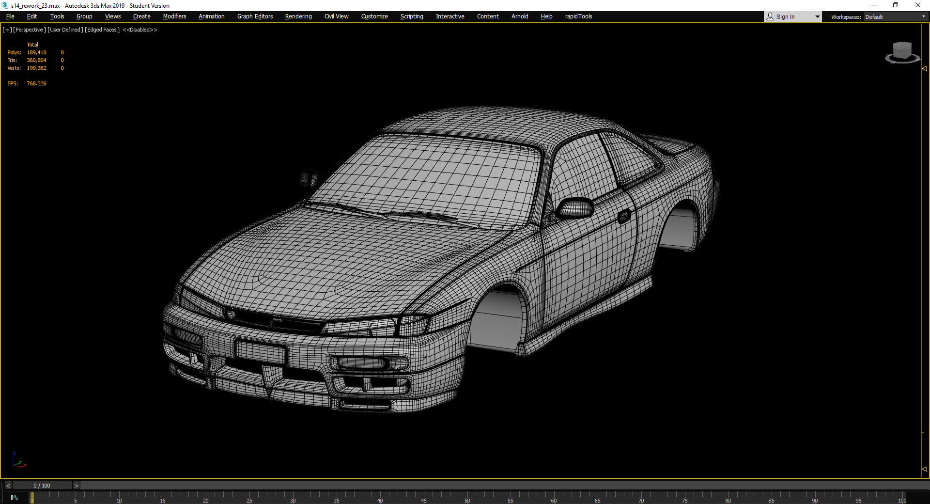
Task: Click the 0 / 100 time slider handle
Action: coord(42,486)
